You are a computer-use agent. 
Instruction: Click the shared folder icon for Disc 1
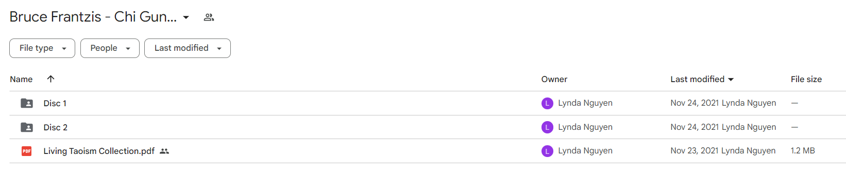pos(27,103)
